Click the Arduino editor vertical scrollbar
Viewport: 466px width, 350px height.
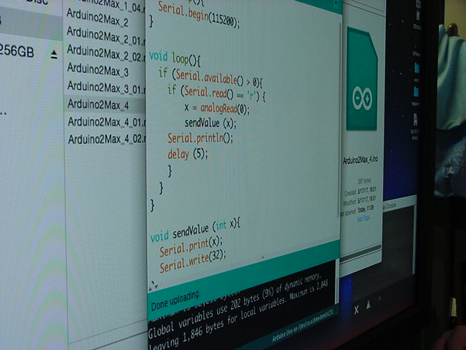point(339,119)
